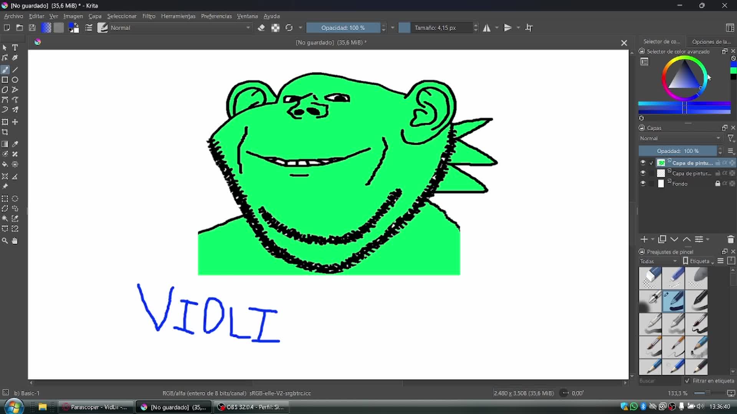This screenshot has height=414, width=737.
Task: Select the Pan hand tool
Action: click(15, 241)
